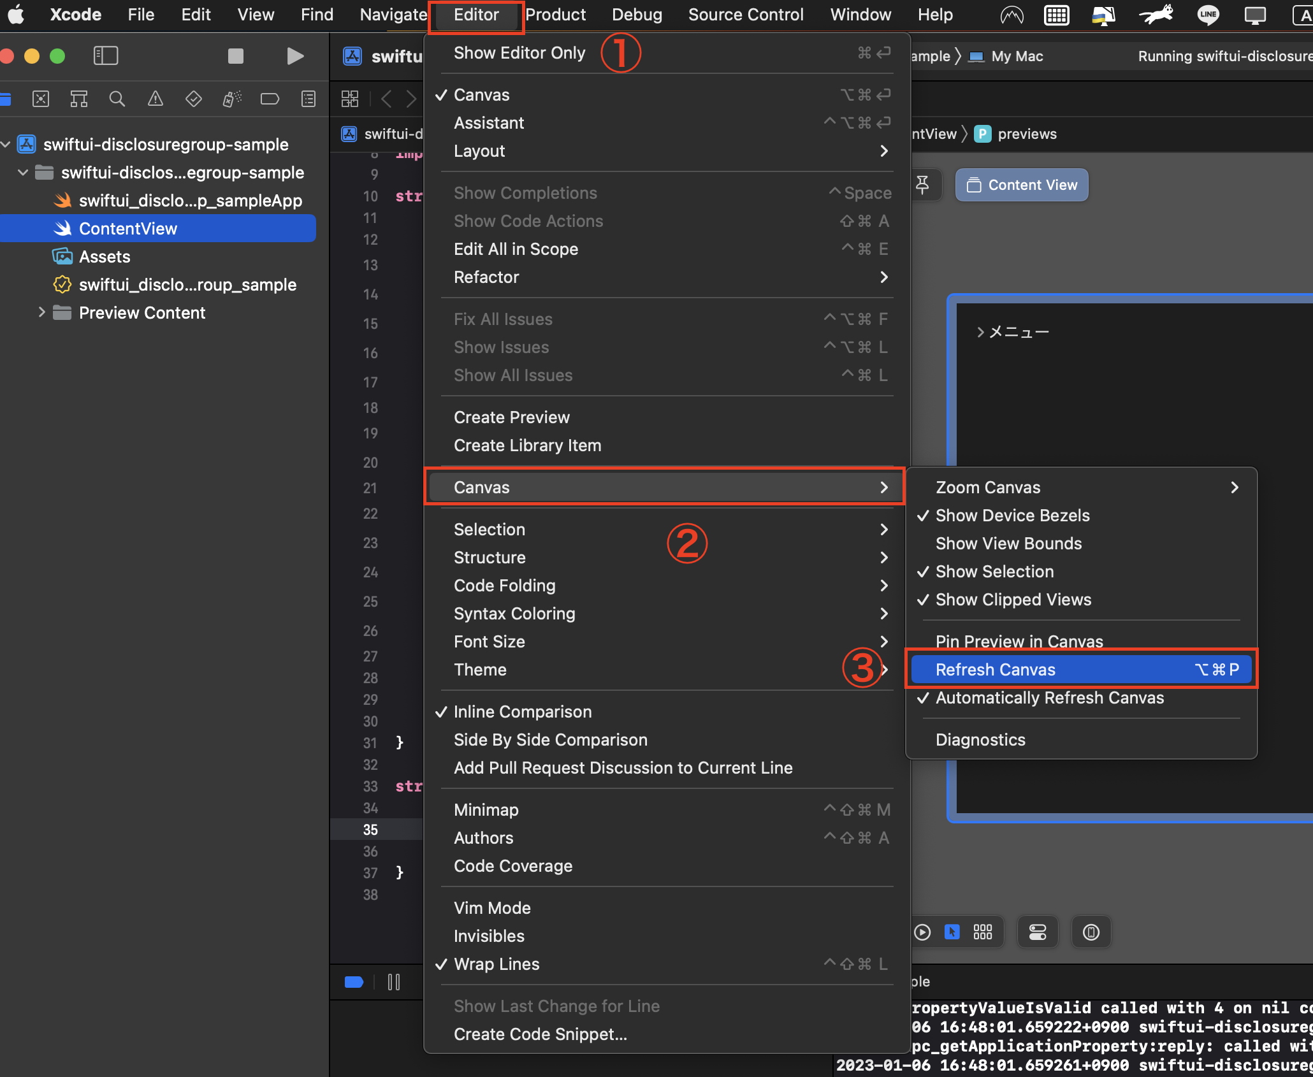
Task: Collapse the swiftui-disclosuregroup-sample project root
Action: [6, 145]
